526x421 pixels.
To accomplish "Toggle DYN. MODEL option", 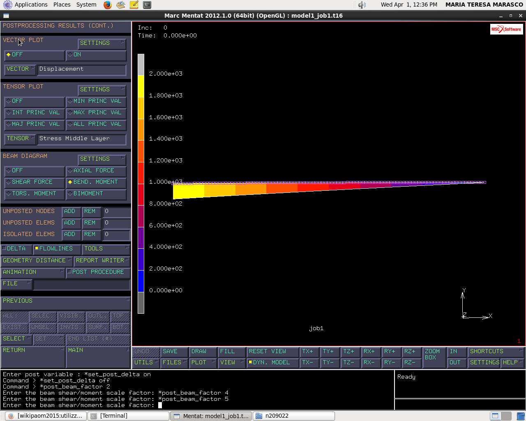I will (x=272, y=363).
